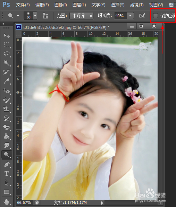Open the 视图(V) menu
The height and width of the screenshot is (207, 176).
pyautogui.click(x=156, y=5)
